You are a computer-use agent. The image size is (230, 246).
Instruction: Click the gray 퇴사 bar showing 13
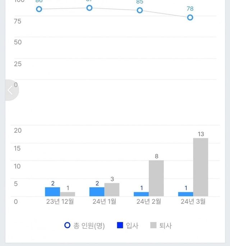point(201,167)
